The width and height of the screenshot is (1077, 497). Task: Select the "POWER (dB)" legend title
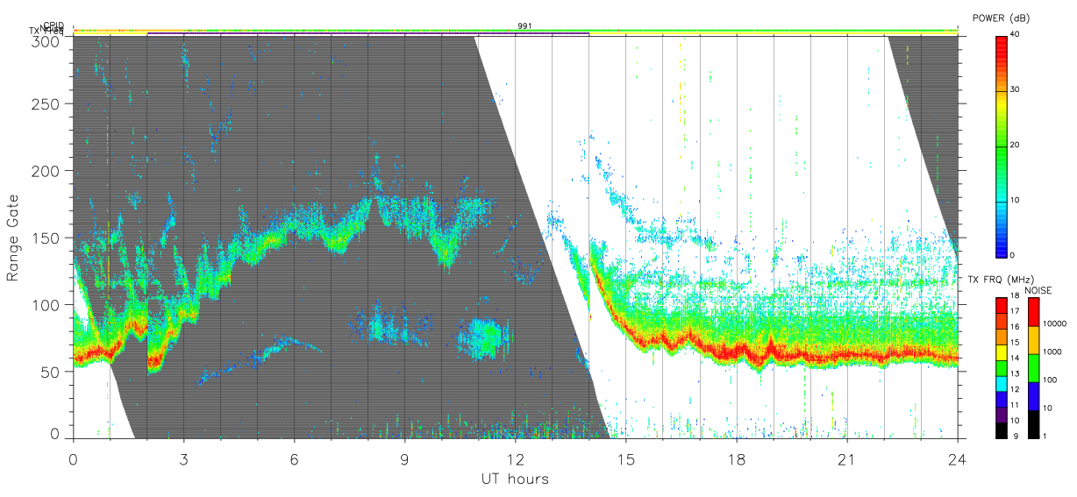coord(1001,18)
